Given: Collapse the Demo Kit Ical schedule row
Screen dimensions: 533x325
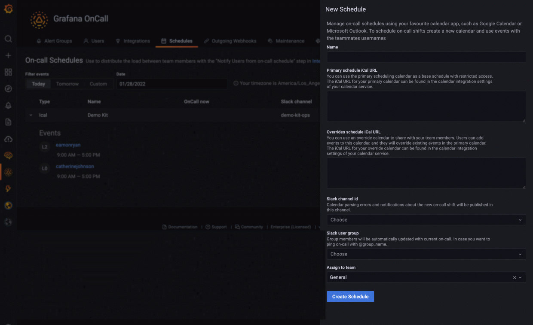Looking at the screenshot, I should click(31, 115).
